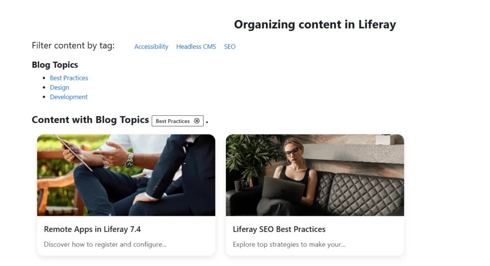Filter content by Accessibility tag

tap(151, 47)
